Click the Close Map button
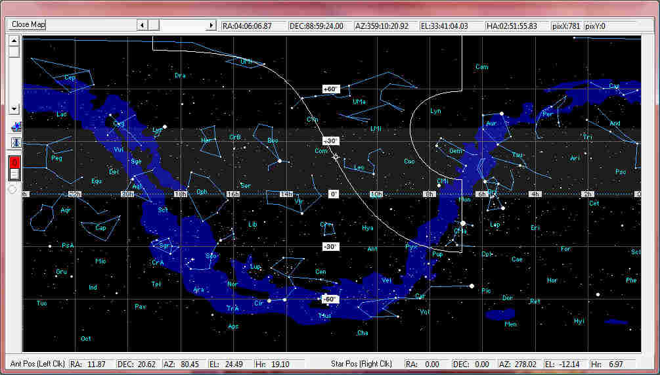Screen dimensions: 660x375 (x=27, y=25)
